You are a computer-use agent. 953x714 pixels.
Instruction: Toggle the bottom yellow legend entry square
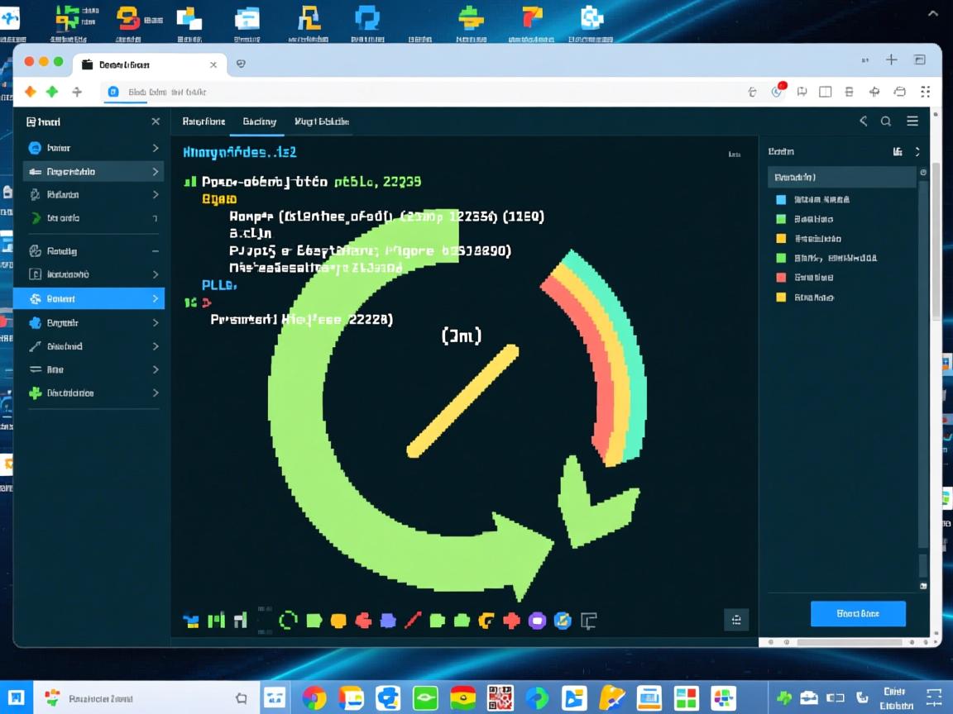781,297
